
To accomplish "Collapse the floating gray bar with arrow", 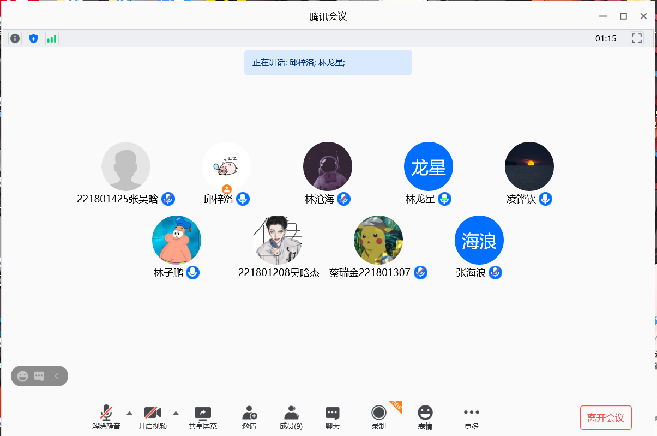I will click(x=57, y=376).
